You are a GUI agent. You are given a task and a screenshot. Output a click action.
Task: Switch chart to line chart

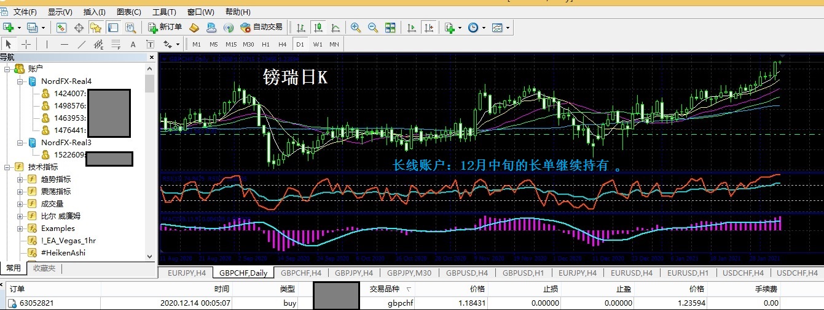(x=335, y=28)
